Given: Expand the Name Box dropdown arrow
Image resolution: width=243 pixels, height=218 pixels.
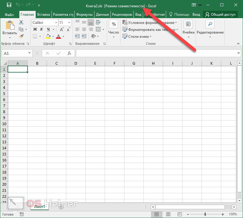Looking at the screenshot, I should pos(30,53).
